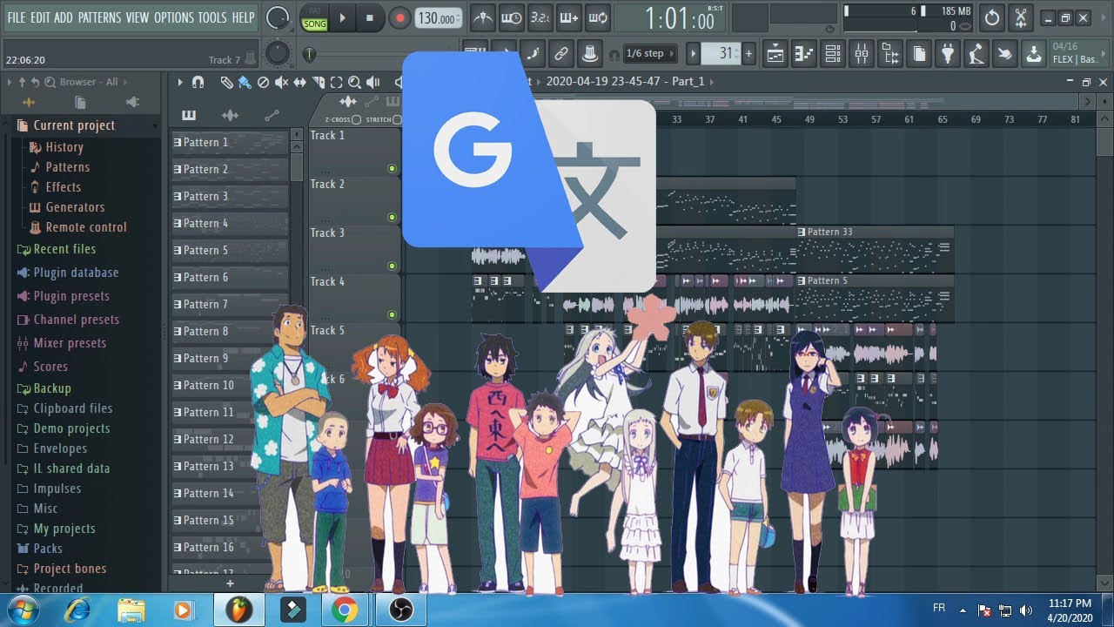The height and width of the screenshot is (627, 1114).
Task: Open the ADD menu
Action: click(64, 17)
